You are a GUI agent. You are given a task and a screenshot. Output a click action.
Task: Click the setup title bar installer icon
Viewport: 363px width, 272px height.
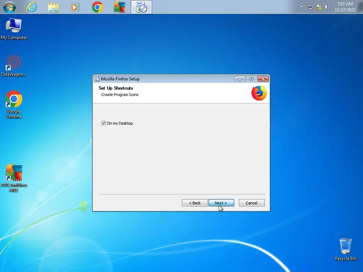(x=97, y=79)
